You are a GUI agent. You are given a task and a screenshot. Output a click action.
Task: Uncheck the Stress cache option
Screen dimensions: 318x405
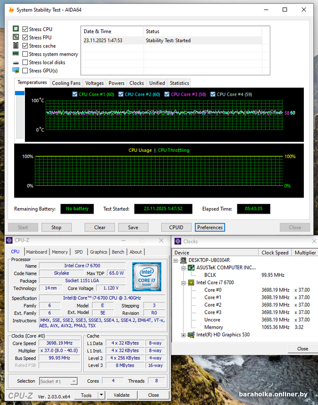coord(25,46)
